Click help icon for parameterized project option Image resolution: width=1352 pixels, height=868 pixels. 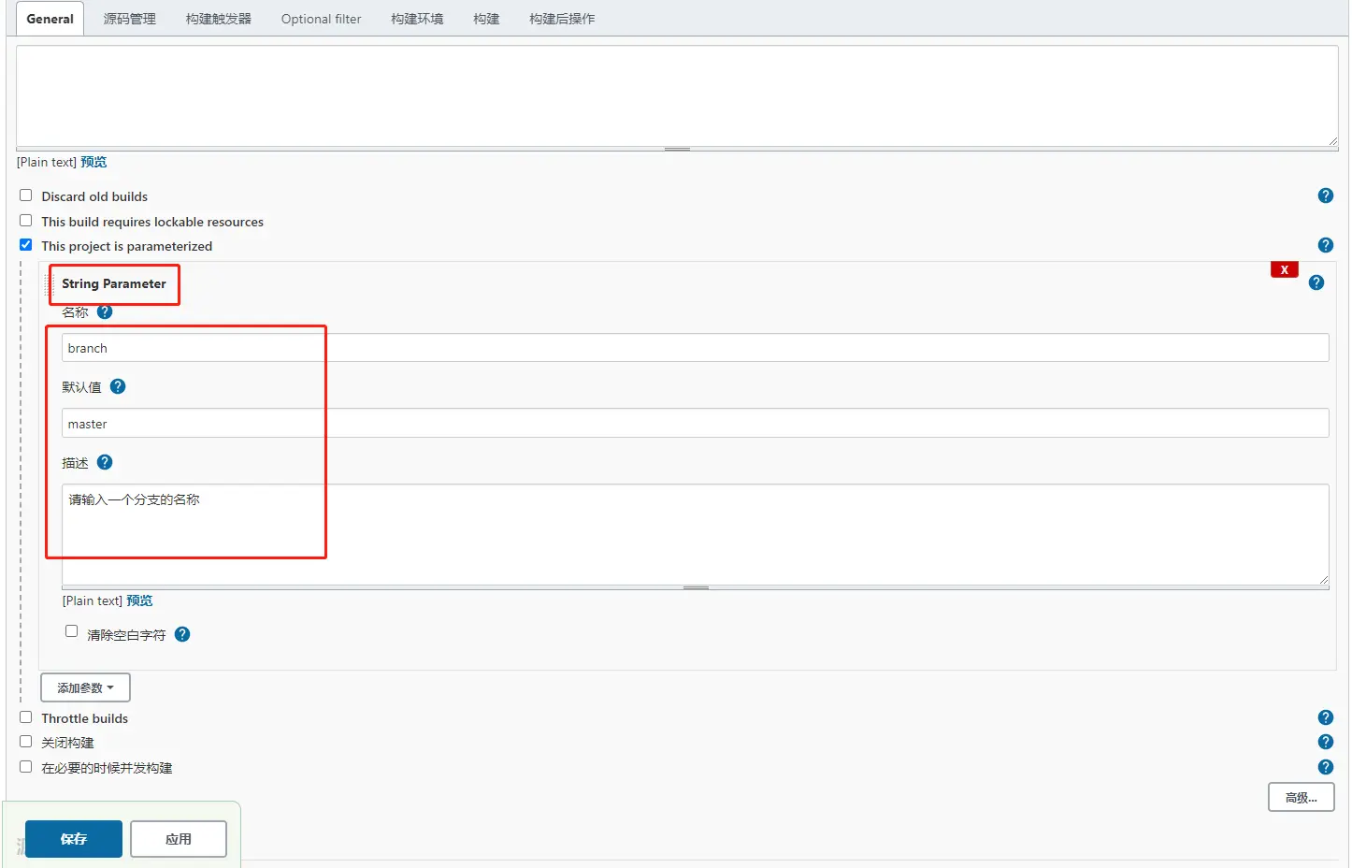pyautogui.click(x=1325, y=245)
